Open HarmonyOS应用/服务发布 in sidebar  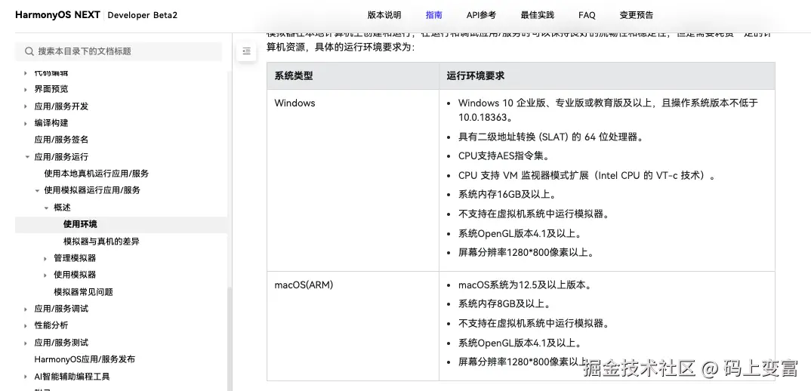click(85, 359)
